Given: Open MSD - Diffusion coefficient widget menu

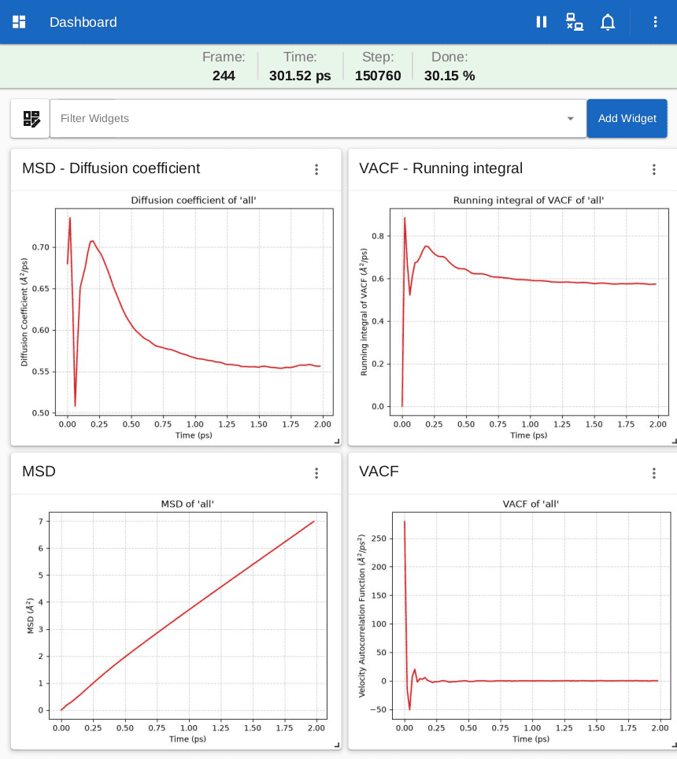Looking at the screenshot, I should pos(316,169).
